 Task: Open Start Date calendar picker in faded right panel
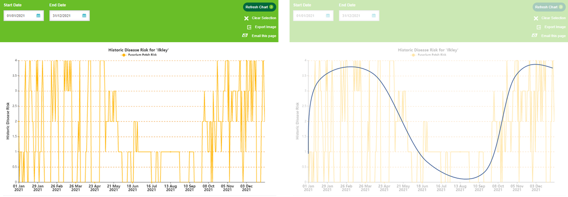click(x=328, y=16)
